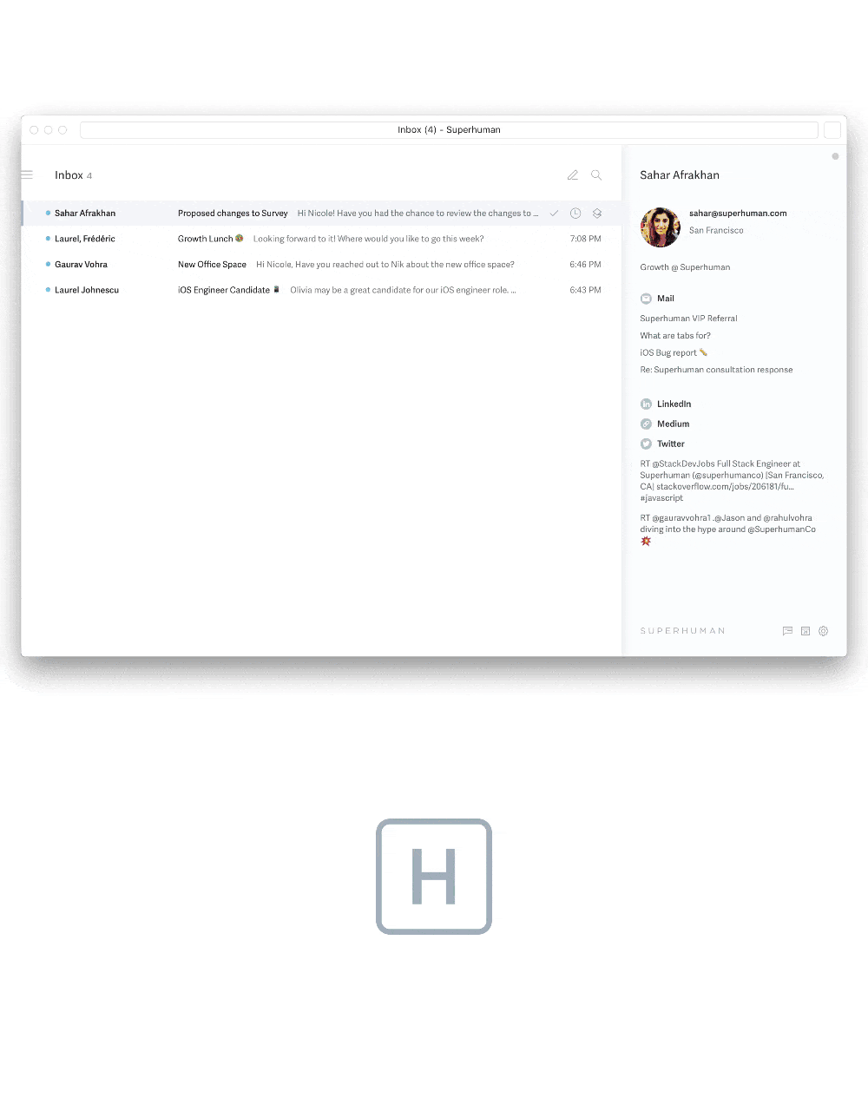Open the feedback flag icon in the footer
The image size is (868, 1111).
pyautogui.click(x=788, y=631)
